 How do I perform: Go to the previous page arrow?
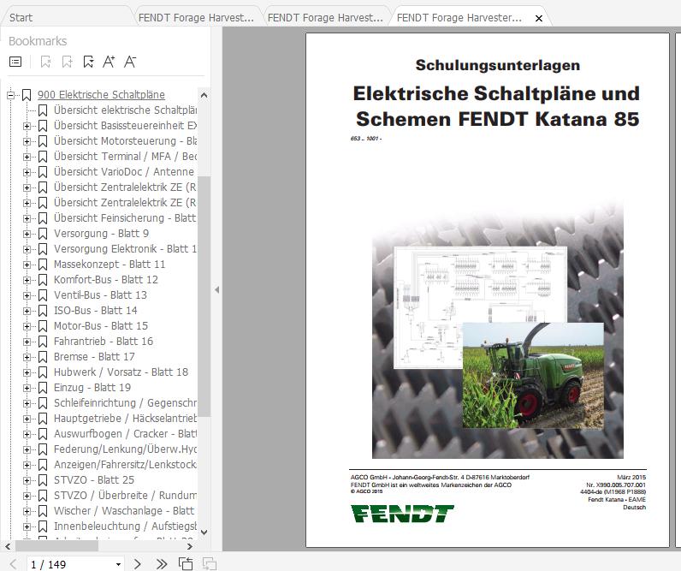coord(13,564)
